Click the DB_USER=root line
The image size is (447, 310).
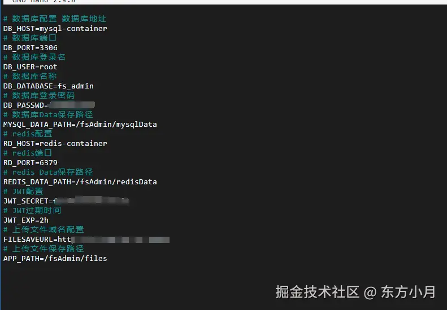tap(30, 67)
